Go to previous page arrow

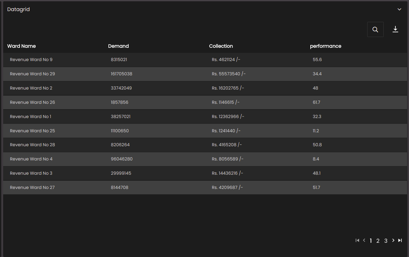(x=364, y=241)
